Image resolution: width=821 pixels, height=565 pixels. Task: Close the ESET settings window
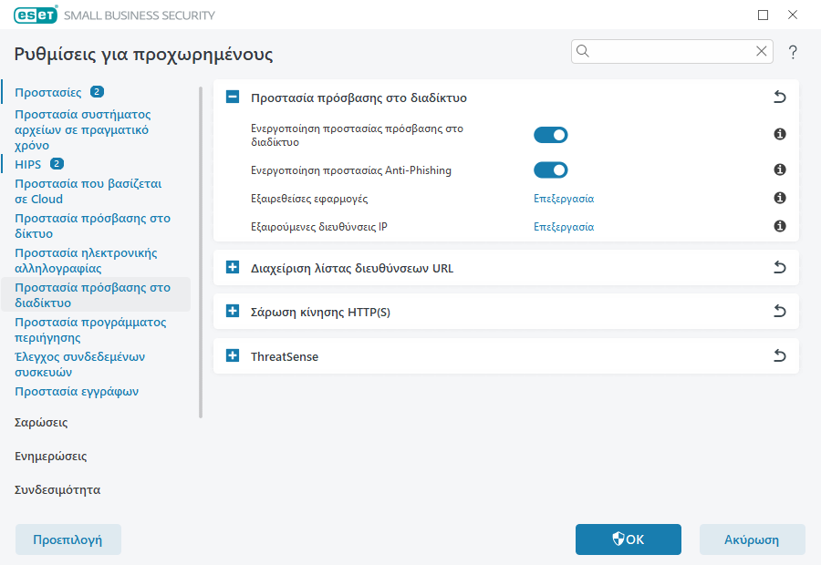[793, 15]
